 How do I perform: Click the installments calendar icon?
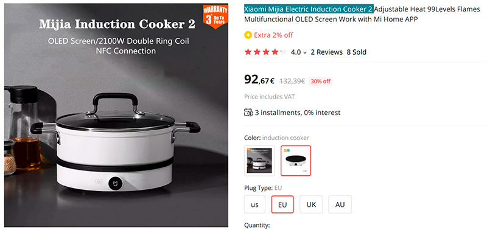click(x=248, y=113)
